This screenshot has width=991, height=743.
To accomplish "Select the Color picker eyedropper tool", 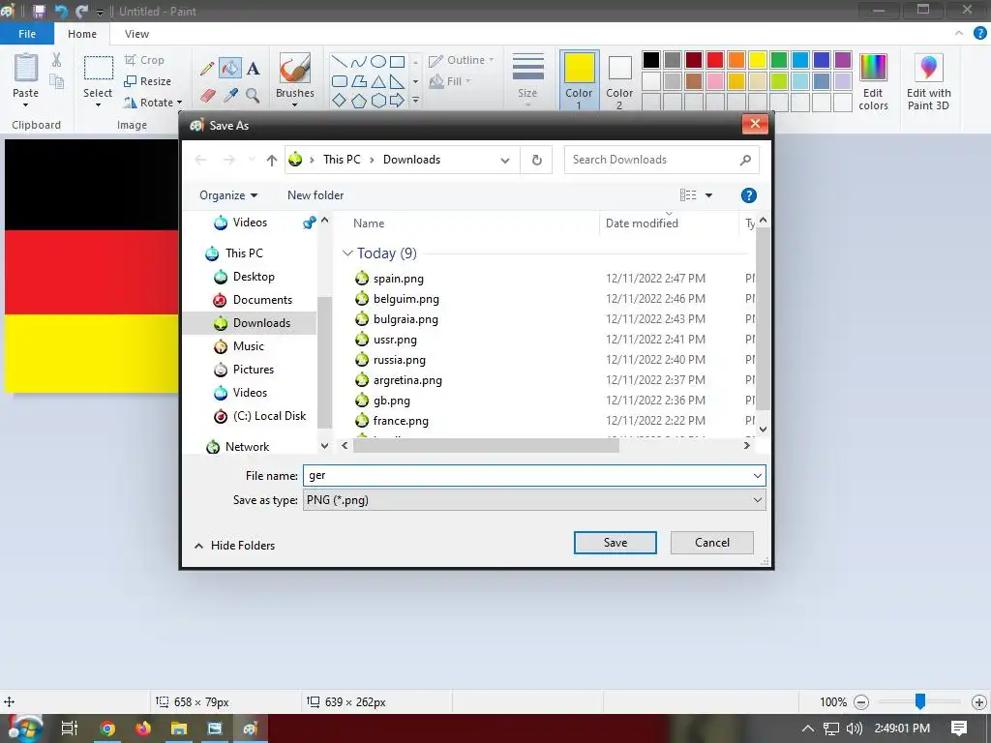I will 230,96.
